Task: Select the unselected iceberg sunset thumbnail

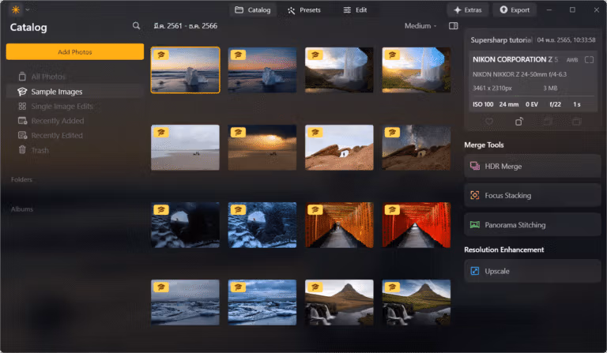Action: [x=262, y=70]
